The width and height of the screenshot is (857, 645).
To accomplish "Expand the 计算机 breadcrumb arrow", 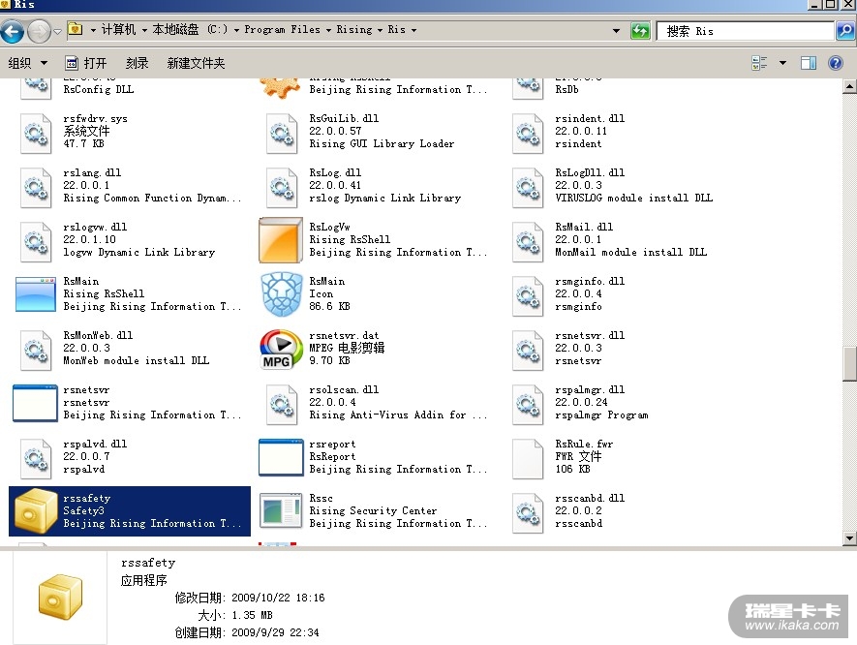I will (93, 30).
